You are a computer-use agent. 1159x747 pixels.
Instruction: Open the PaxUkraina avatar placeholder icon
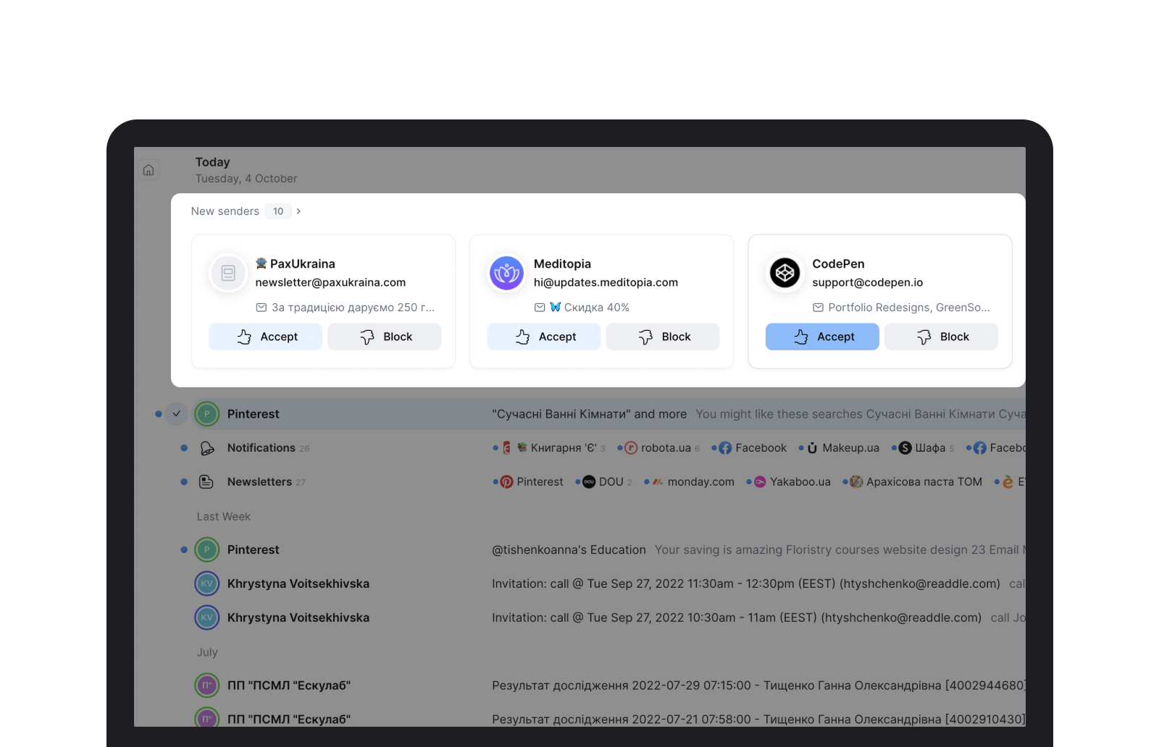pyautogui.click(x=228, y=273)
